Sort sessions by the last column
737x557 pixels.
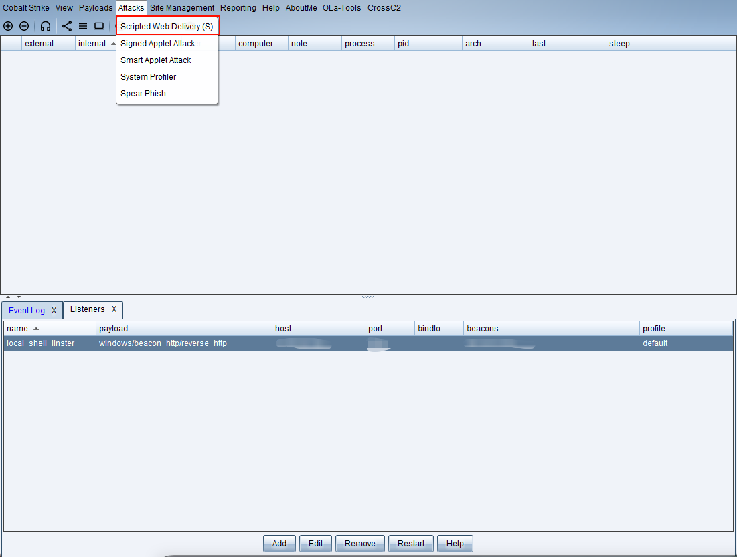(x=568, y=44)
